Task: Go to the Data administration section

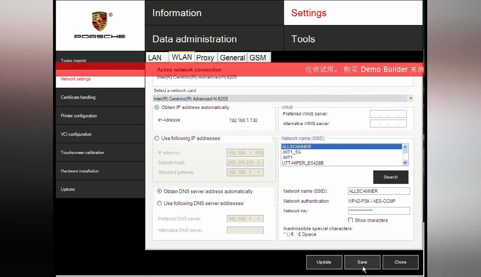Action: (x=194, y=39)
